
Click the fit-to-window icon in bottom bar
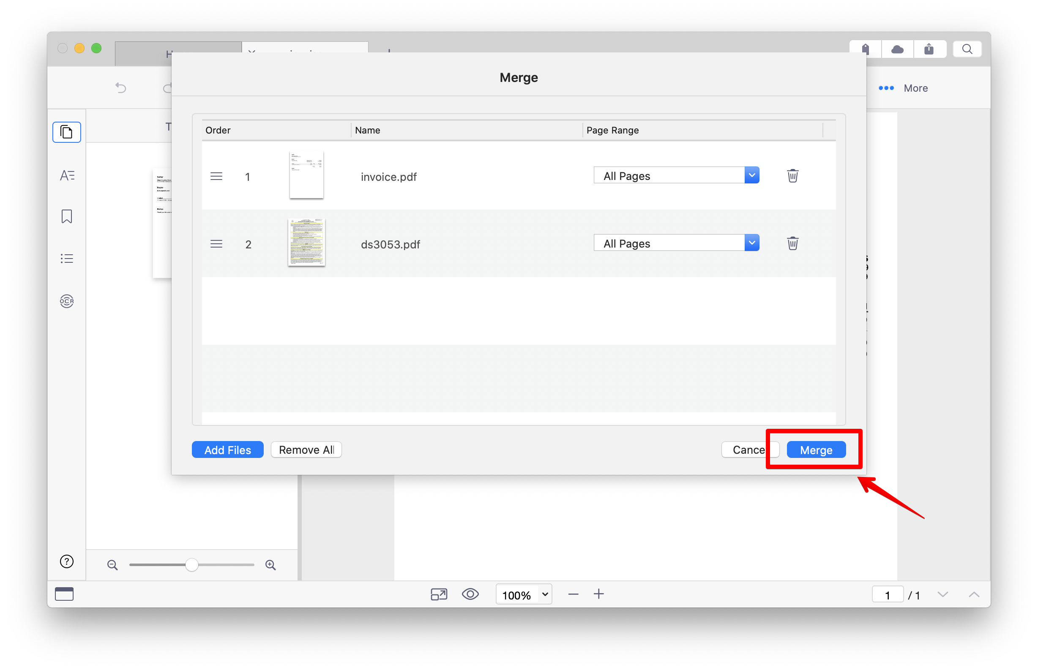(x=439, y=594)
